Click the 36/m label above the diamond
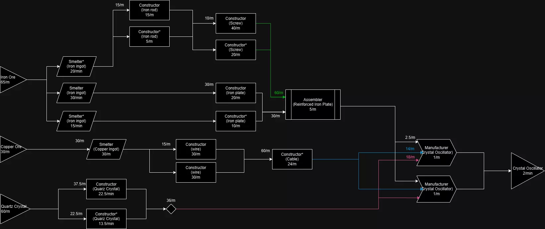The image size is (545, 229). [171, 200]
